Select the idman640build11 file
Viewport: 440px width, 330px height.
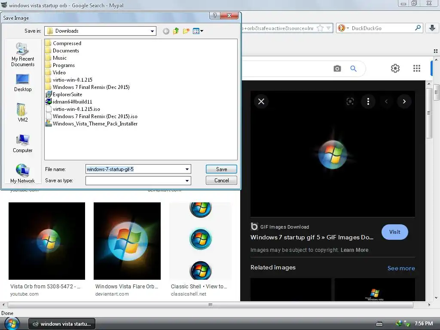(69, 101)
